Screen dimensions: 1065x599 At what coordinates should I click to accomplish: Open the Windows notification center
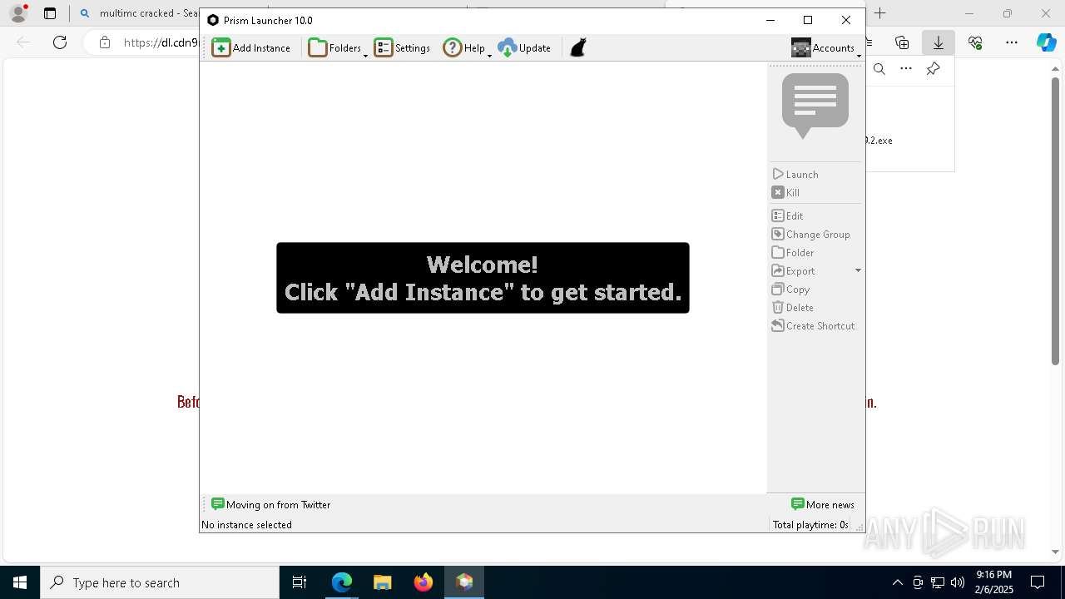click(x=1038, y=582)
